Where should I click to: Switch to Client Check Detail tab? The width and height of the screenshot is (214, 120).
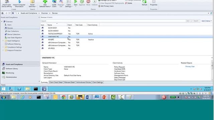click(x=56, y=82)
